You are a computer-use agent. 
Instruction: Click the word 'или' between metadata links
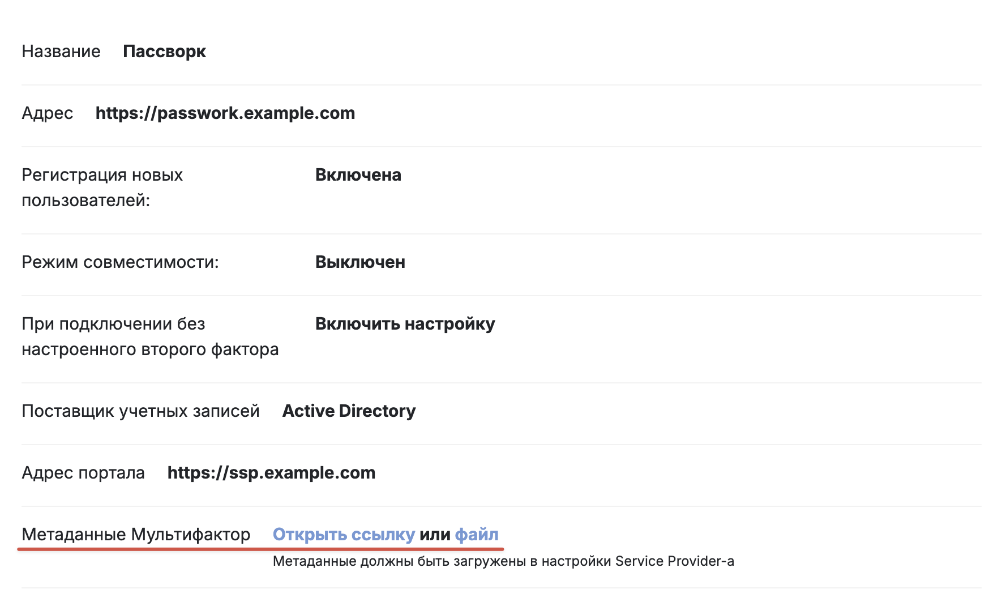435,535
